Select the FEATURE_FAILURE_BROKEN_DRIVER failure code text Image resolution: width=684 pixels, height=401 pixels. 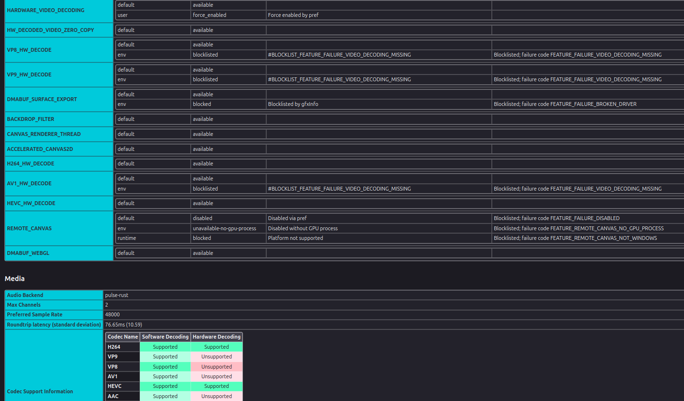(x=565, y=104)
